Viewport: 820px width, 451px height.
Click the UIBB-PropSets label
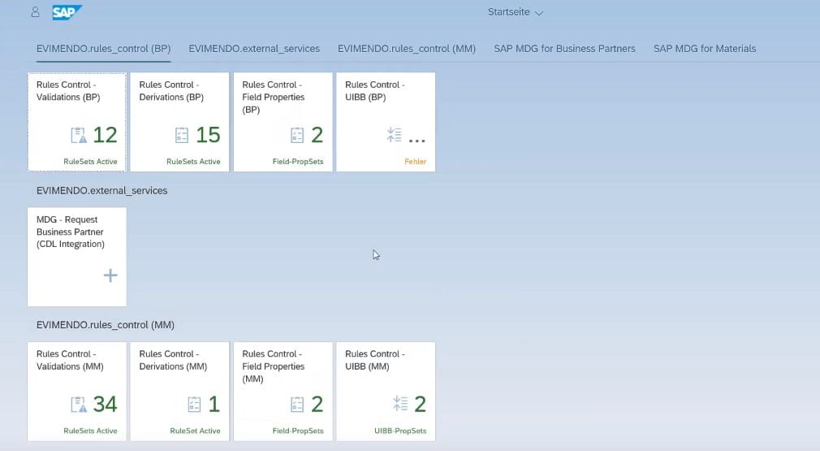(400, 431)
